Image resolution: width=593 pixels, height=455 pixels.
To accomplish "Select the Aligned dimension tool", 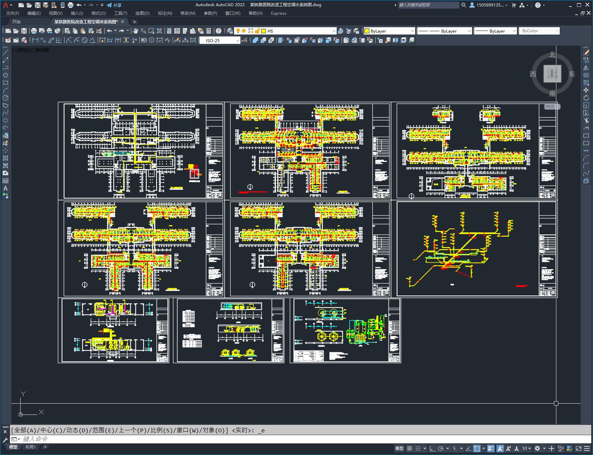I will 43,40.
